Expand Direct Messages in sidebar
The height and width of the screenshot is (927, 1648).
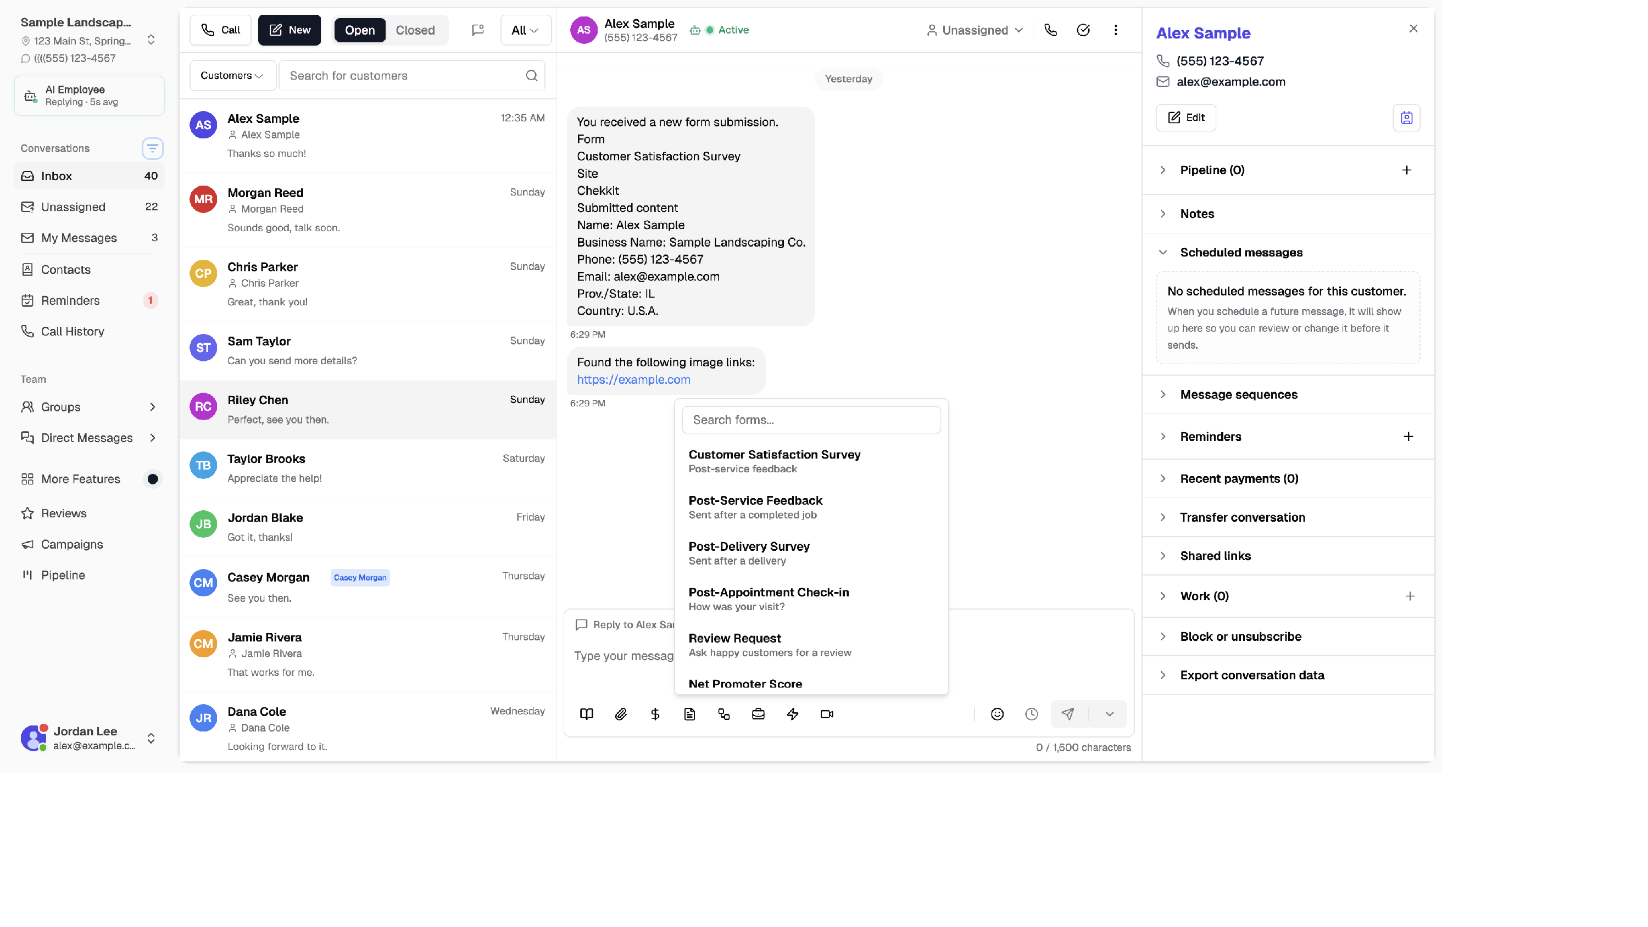click(89, 438)
